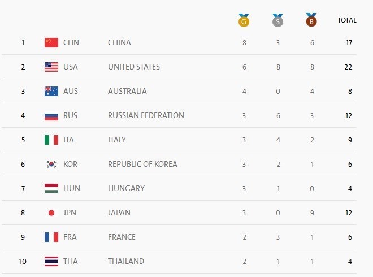
Task: Click the France flag icon
Action: pos(51,237)
